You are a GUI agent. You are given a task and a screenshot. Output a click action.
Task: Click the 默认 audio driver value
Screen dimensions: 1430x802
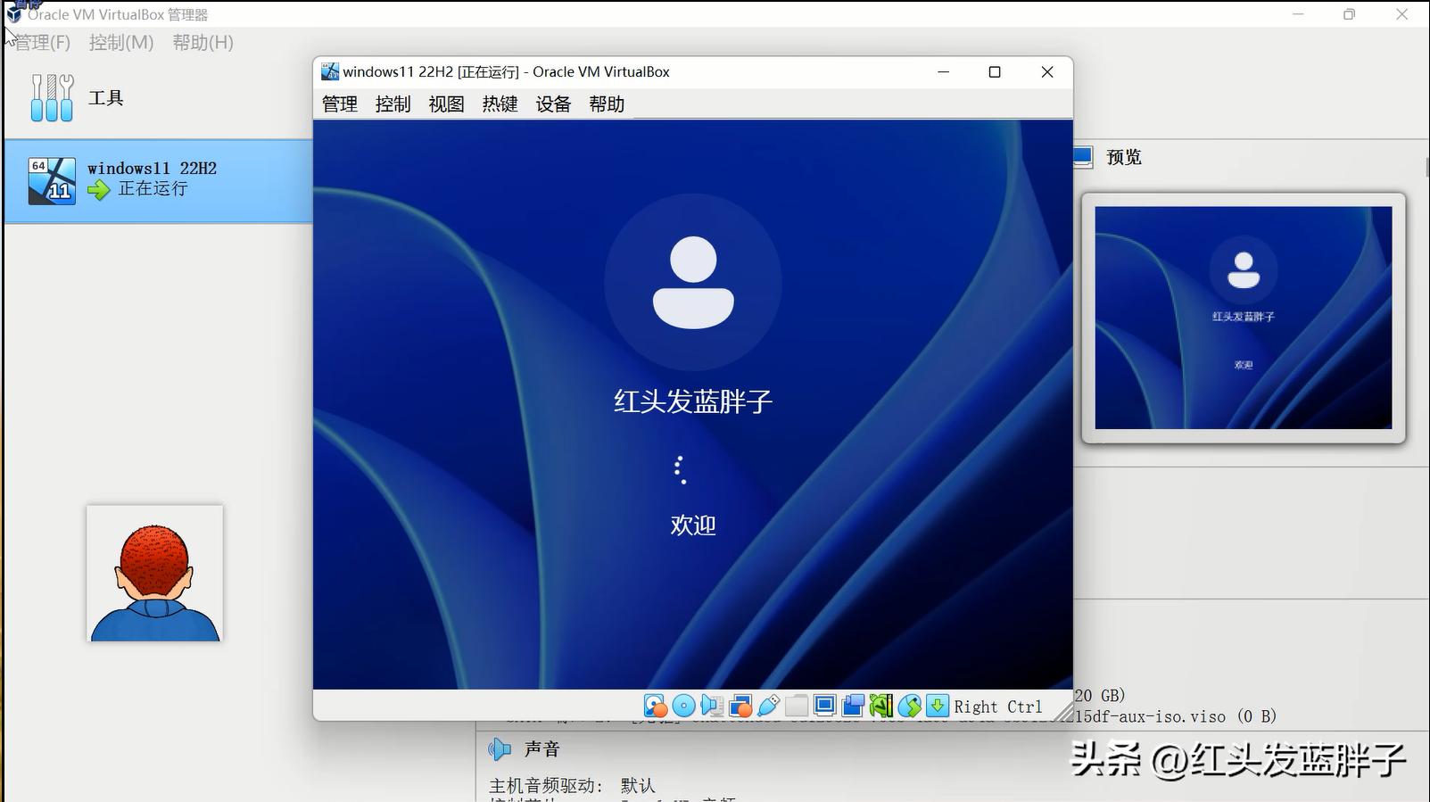click(639, 786)
